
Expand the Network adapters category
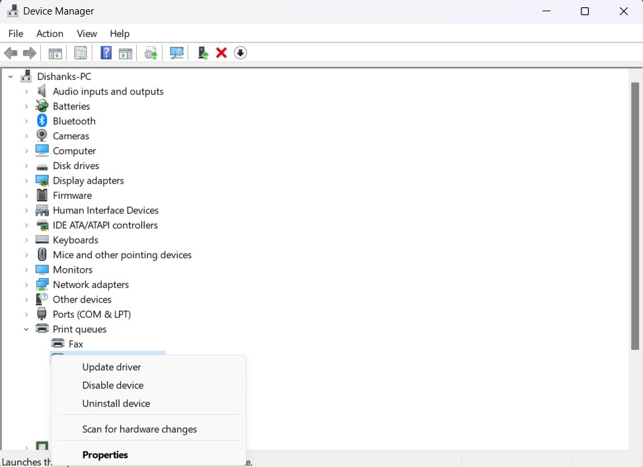point(26,284)
